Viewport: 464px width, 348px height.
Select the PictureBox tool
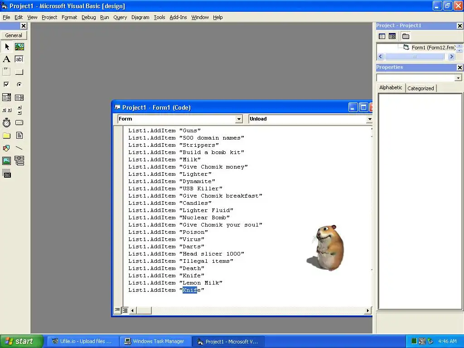[x=19, y=47]
